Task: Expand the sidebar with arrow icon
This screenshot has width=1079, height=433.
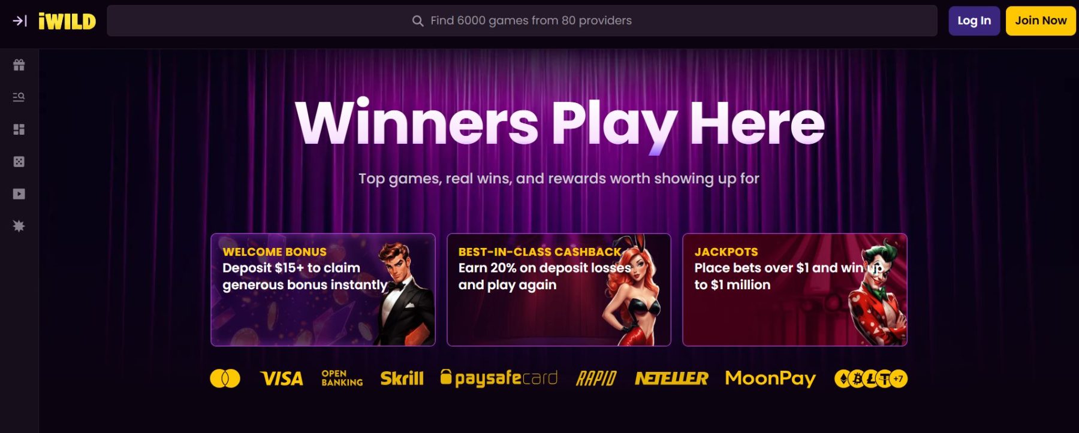Action: [x=20, y=21]
